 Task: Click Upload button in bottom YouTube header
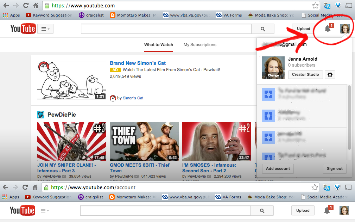[303, 210]
